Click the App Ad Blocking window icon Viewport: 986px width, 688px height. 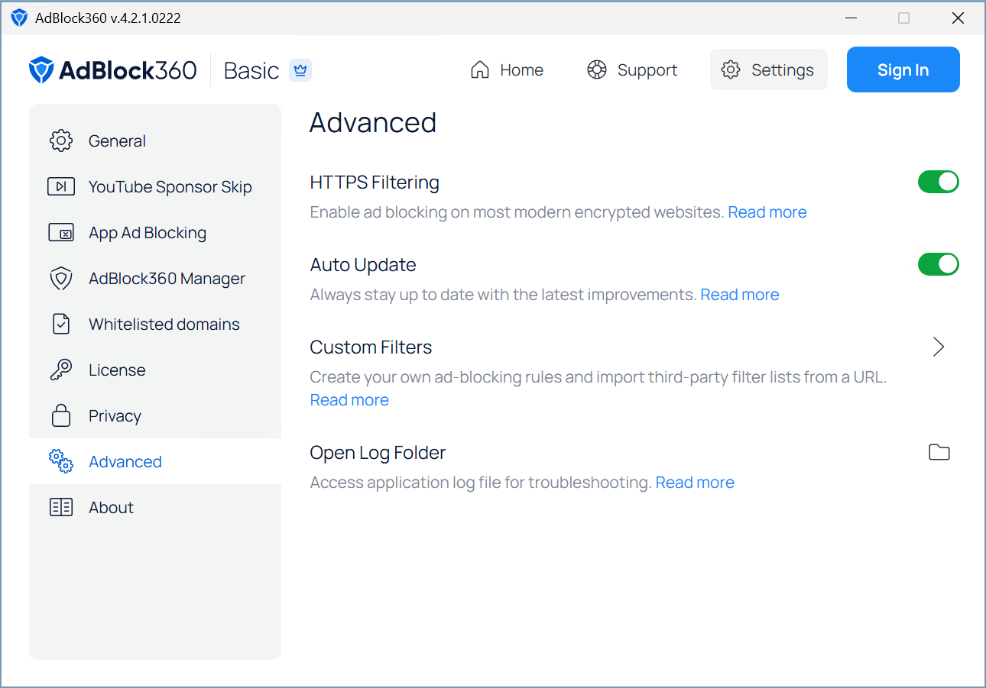(x=61, y=232)
